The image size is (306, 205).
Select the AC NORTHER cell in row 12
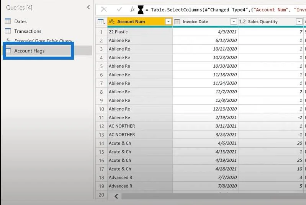(140, 126)
